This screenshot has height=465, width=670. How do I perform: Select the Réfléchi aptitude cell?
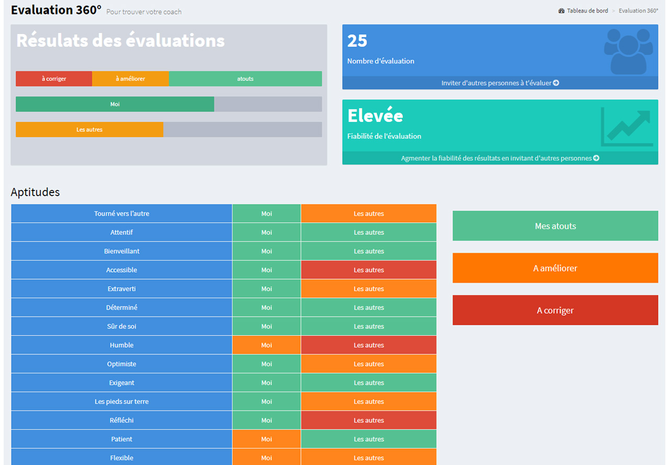tap(121, 421)
